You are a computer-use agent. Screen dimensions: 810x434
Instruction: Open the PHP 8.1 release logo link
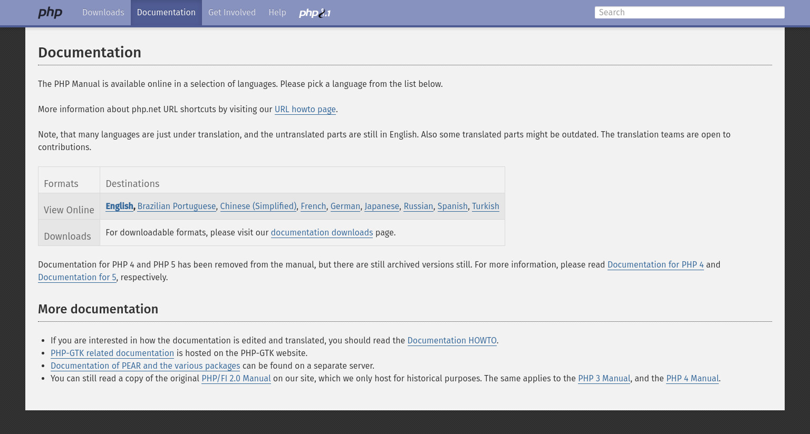click(x=315, y=13)
